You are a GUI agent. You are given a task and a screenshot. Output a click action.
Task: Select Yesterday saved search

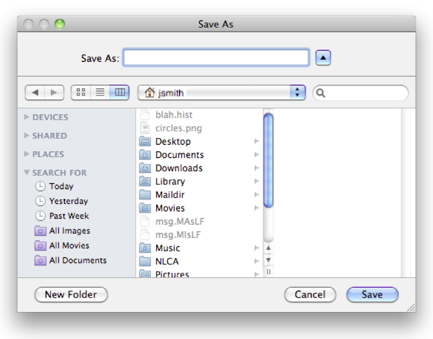pyautogui.click(x=68, y=201)
